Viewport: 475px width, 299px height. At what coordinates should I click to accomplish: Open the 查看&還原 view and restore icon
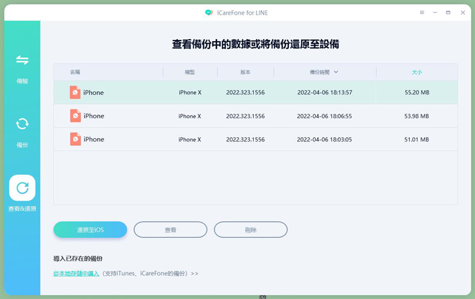(23, 188)
